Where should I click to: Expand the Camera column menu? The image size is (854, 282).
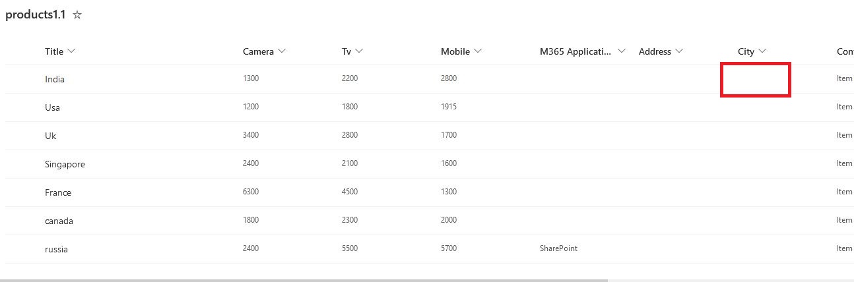[282, 51]
